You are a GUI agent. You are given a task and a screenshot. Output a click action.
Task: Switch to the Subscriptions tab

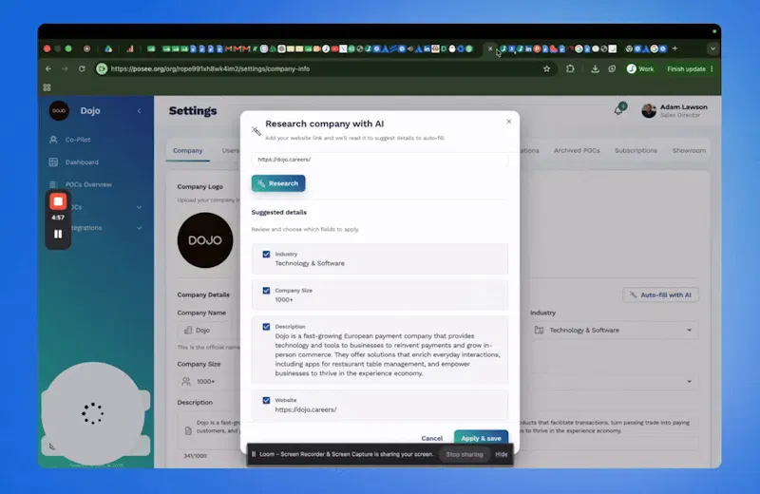636,151
